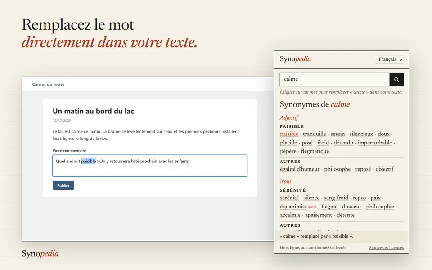This screenshot has height=270, width=432.
Task: Pick synonym froid
Action: point(323,143)
